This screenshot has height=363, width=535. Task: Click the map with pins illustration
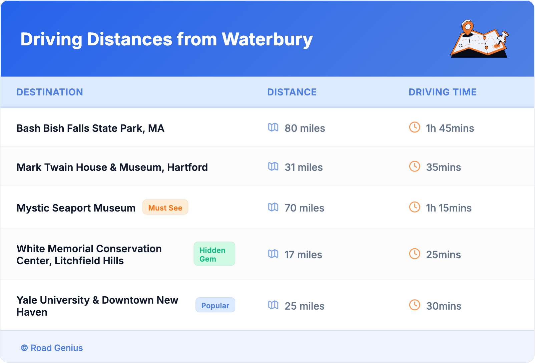click(x=479, y=39)
